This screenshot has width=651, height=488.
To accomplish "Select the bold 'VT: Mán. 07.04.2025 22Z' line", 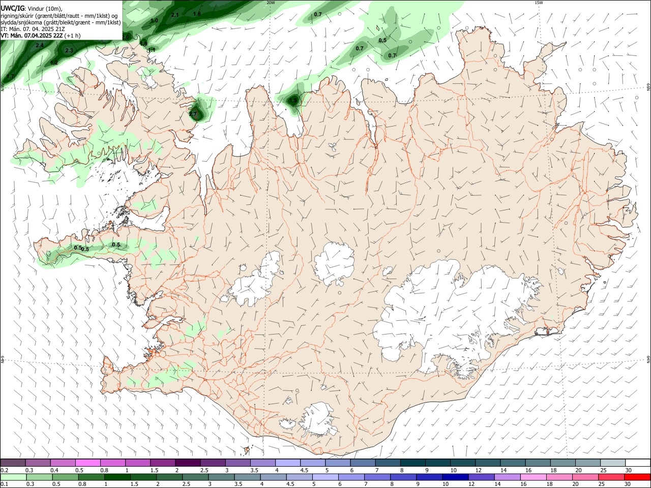I will click(32, 36).
